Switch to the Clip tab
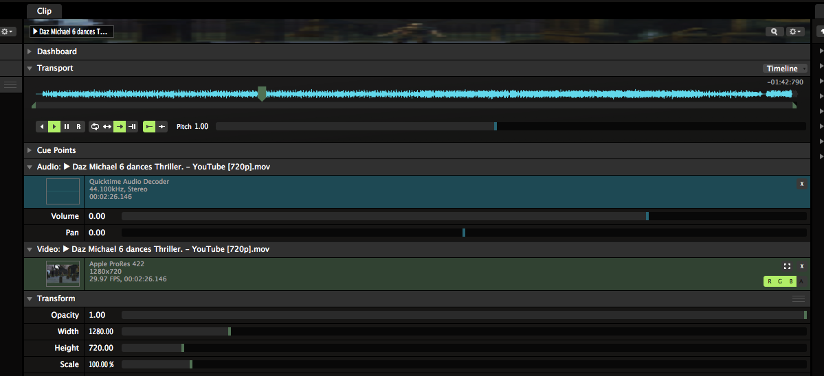This screenshot has height=376, width=824. (x=44, y=11)
